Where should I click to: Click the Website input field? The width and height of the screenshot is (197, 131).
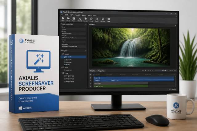pyautogui.click(x=74, y=38)
